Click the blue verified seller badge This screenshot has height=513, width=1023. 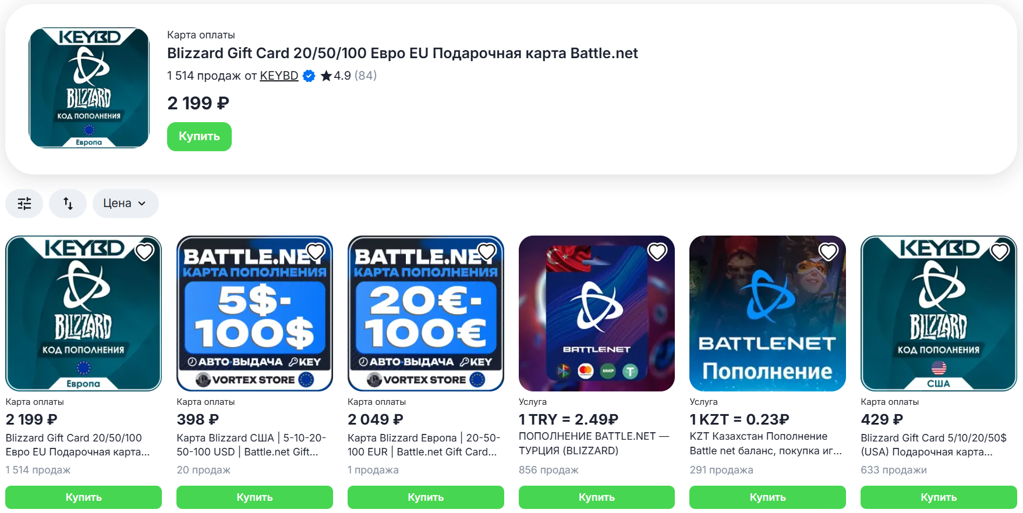pyautogui.click(x=309, y=76)
